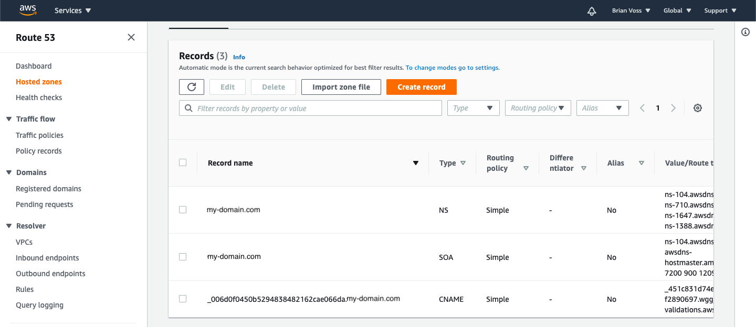Open Query logging in sidebar
The width and height of the screenshot is (756, 327).
39,305
